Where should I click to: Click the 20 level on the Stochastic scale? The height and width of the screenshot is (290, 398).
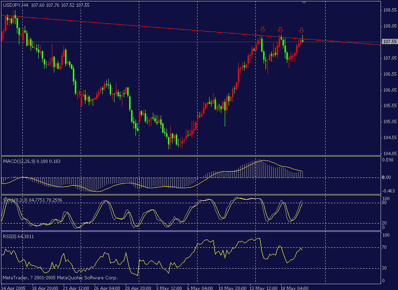(384, 223)
